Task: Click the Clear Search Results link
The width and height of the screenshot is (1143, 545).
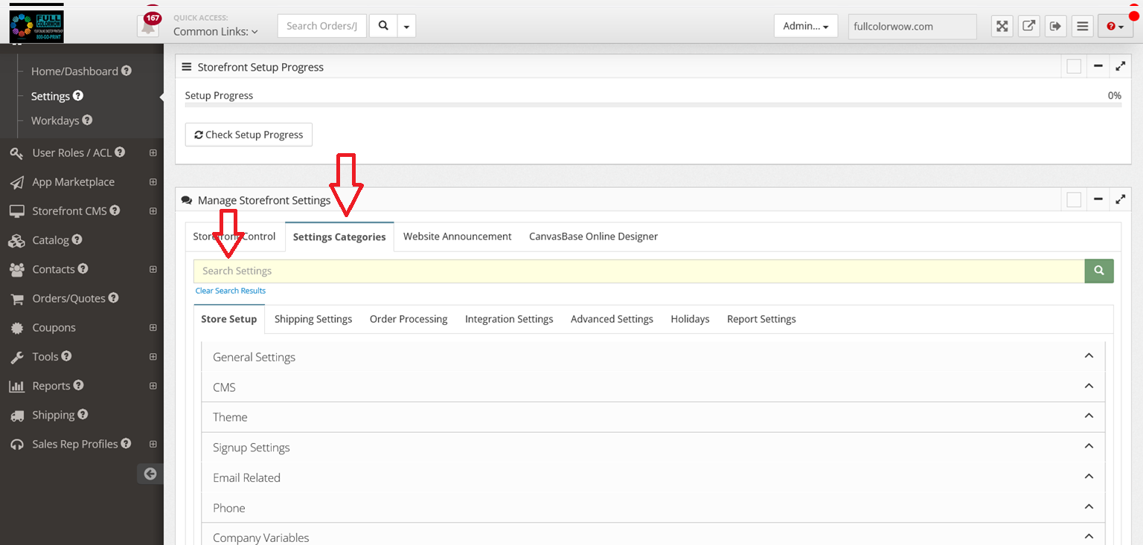Action: pos(230,291)
